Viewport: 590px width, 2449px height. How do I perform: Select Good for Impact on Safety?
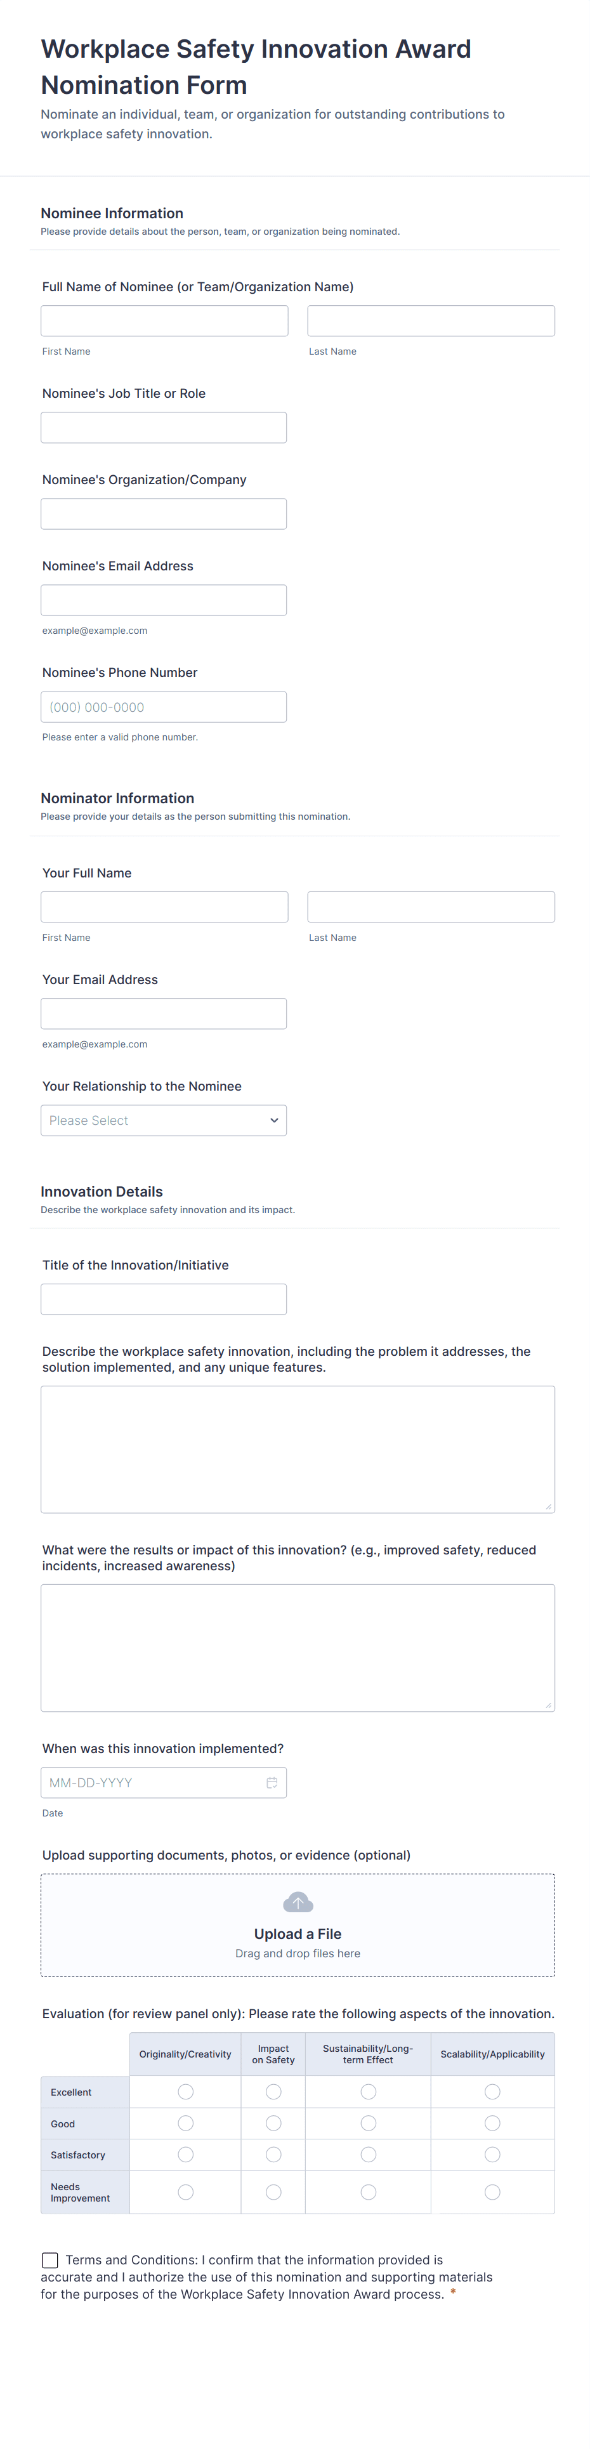click(273, 2123)
